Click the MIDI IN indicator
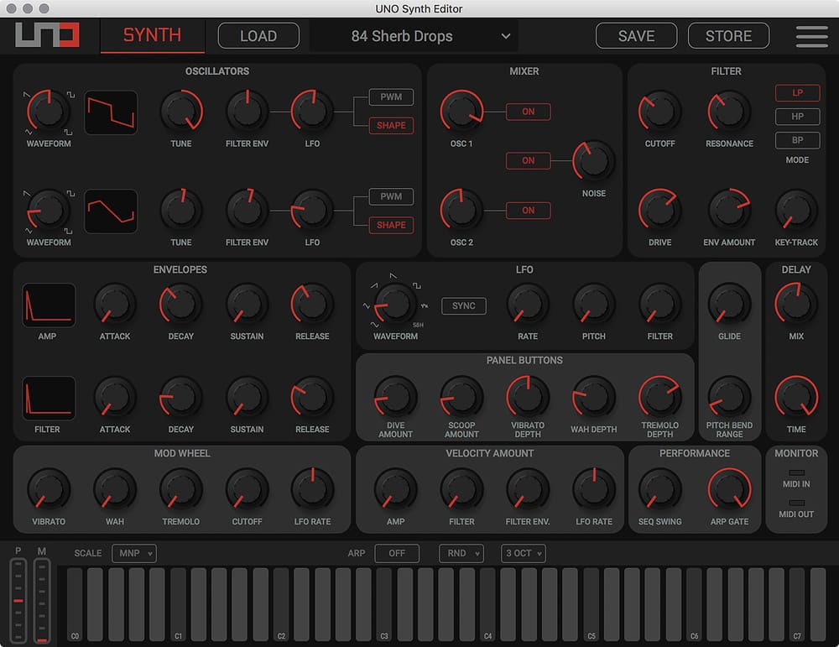Image resolution: width=839 pixels, height=647 pixels. click(x=796, y=473)
